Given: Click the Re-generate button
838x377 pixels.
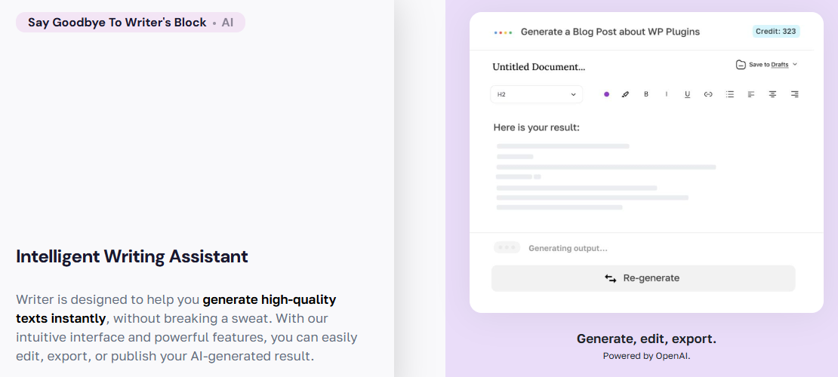Looking at the screenshot, I should coord(642,278).
